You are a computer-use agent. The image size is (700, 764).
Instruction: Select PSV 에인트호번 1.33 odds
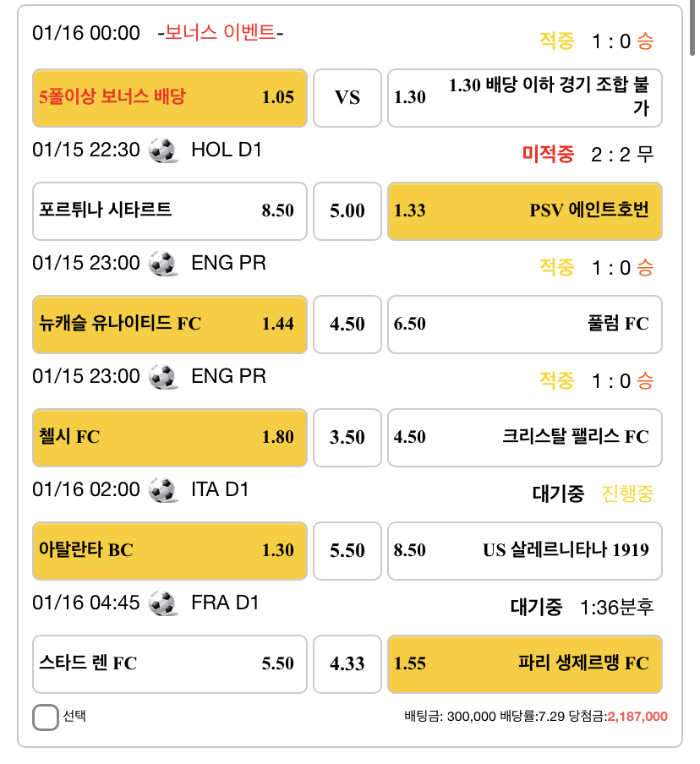pos(524,211)
